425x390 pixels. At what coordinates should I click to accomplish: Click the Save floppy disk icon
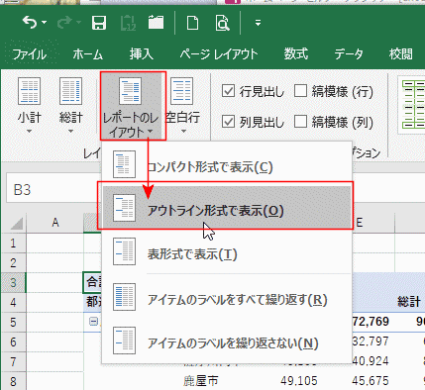point(99,23)
